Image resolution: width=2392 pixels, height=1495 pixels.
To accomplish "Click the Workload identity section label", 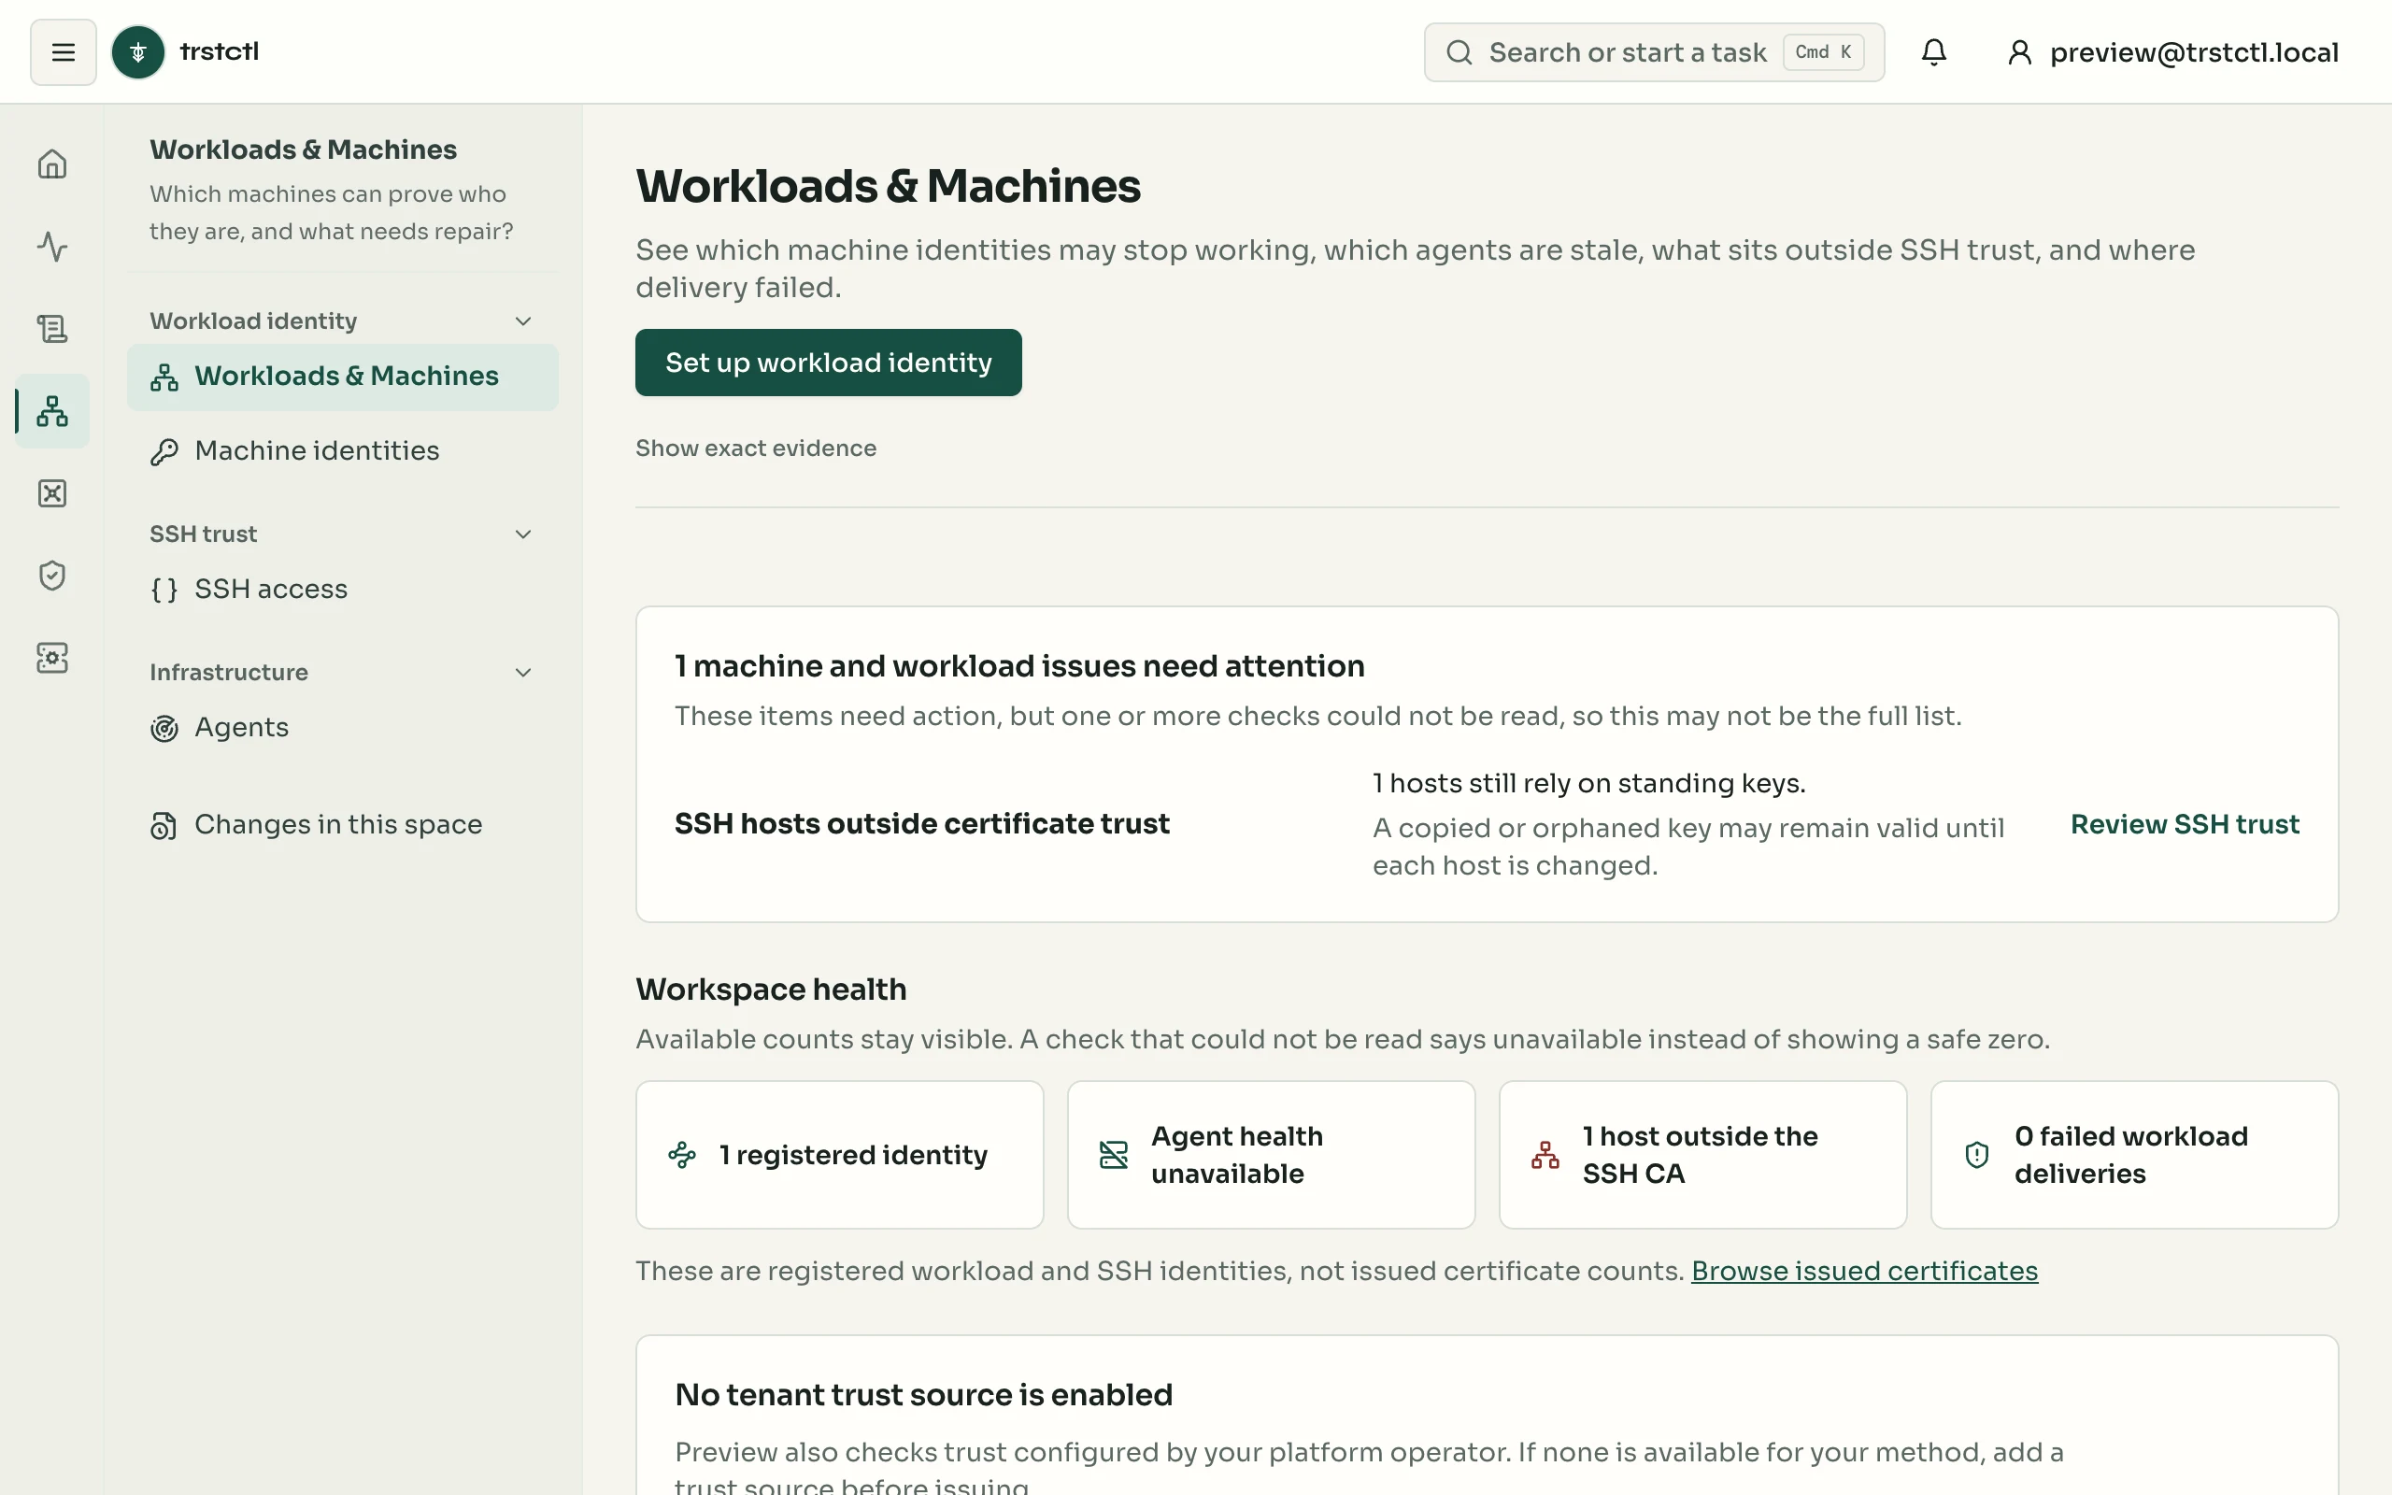I will pyautogui.click(x=253, y=321).
